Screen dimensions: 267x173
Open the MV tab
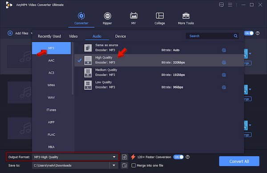click(133, 19)
